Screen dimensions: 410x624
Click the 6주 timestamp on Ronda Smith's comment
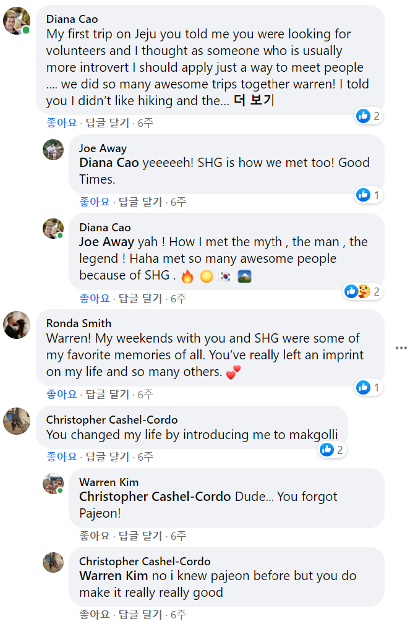point(145,394)
